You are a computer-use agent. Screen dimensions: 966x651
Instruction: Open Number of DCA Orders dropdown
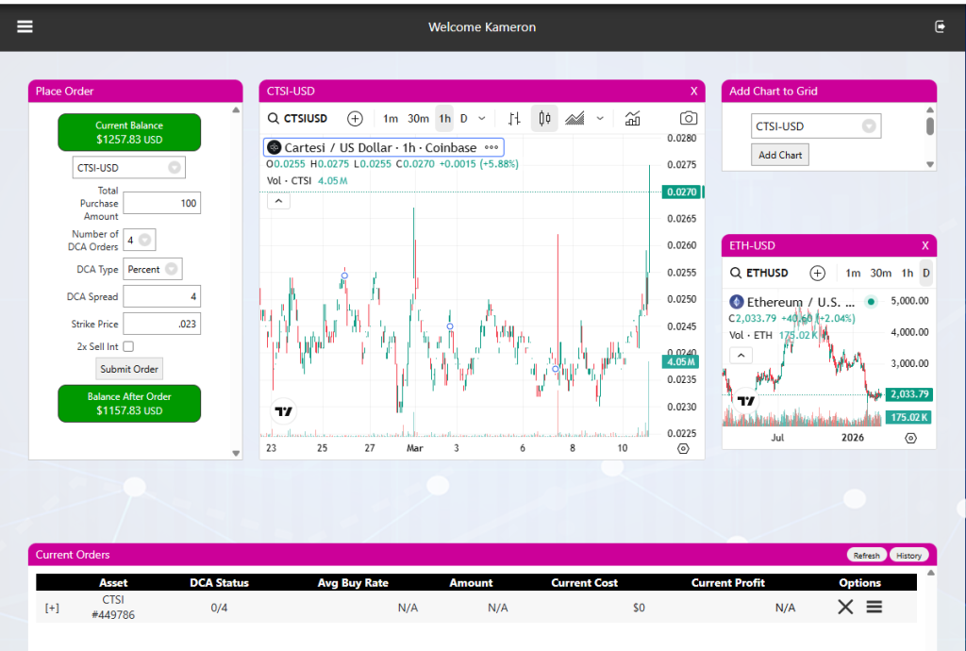click(x=140, y=240)
